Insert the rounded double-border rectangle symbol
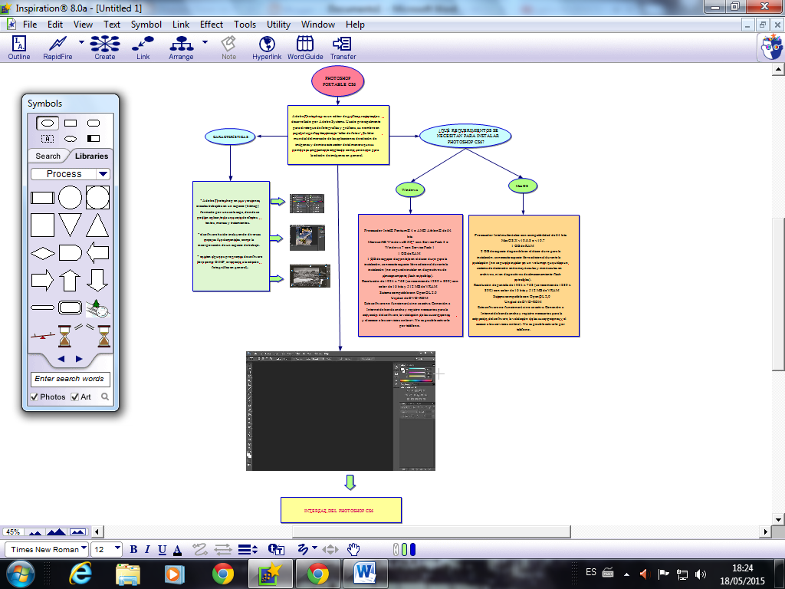Image resolution: width=785 pixels, height=589 pixels. (x=70, y=308)
